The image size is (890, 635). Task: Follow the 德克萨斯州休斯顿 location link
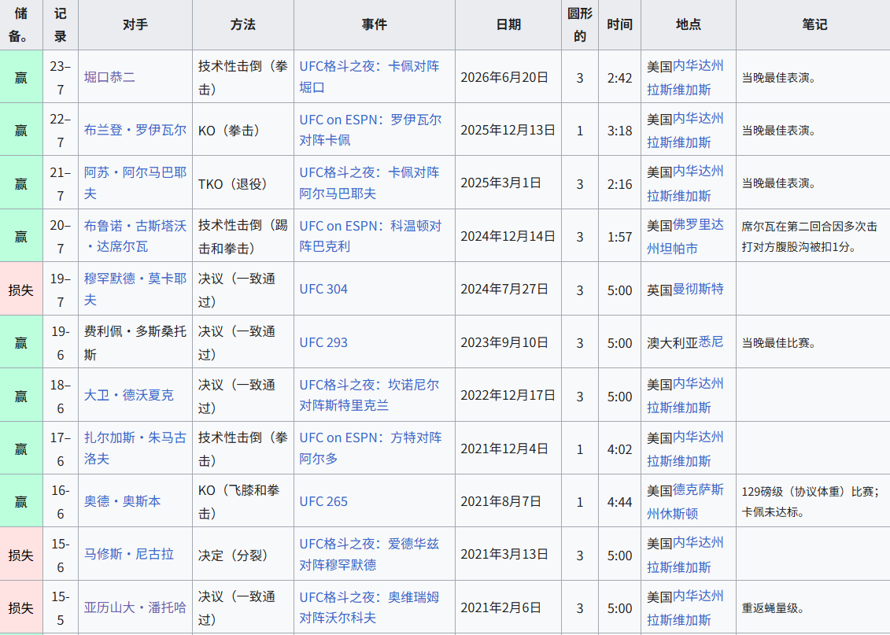point(685,501)
